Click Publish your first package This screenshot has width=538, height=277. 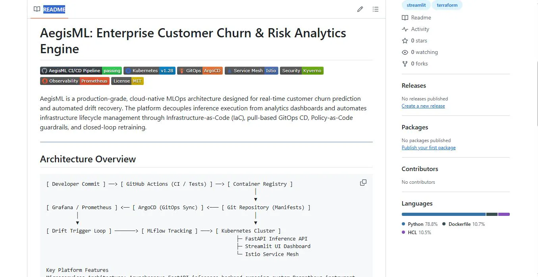[x=429, y=148]
